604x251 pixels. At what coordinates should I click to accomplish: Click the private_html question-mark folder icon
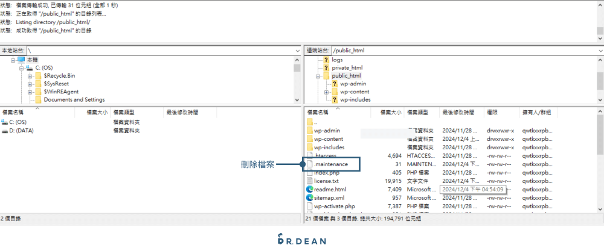pos(326,68)
